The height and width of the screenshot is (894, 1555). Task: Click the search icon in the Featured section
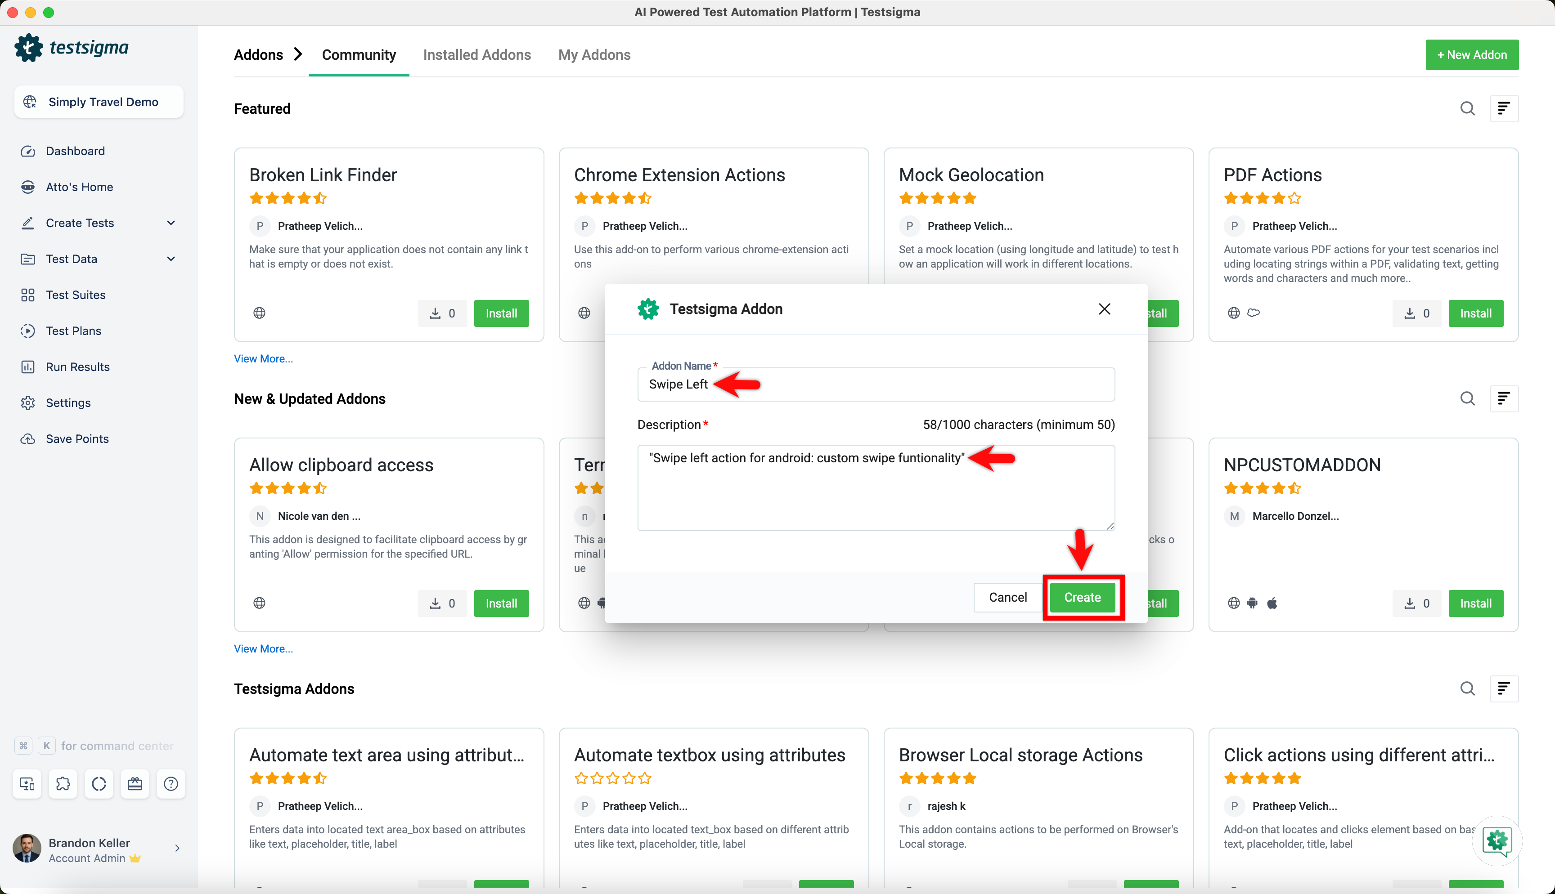pos(1467,109)
